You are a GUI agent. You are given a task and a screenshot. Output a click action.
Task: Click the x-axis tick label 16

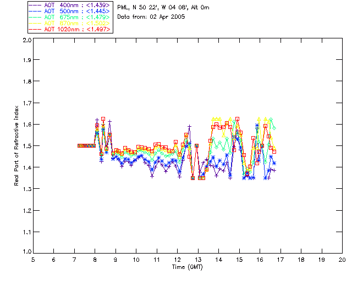click(260, 260)
